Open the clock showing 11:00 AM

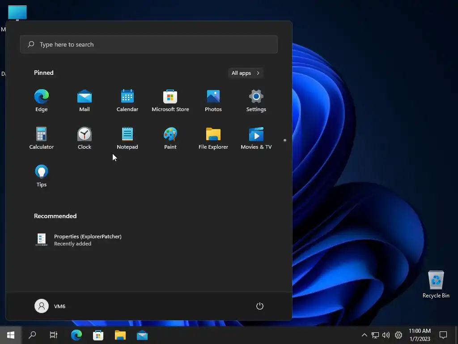coord(420,335)
